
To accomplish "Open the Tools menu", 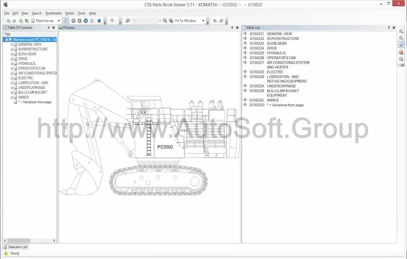I will point(81,13).
